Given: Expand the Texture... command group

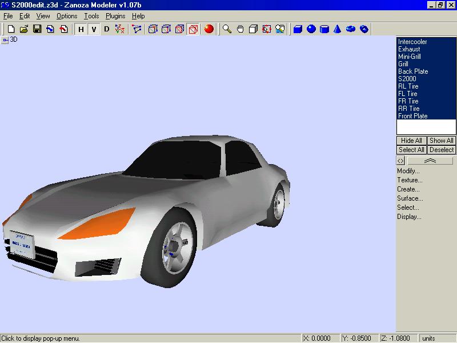Looking at the screenshot, I should [410, 180].
